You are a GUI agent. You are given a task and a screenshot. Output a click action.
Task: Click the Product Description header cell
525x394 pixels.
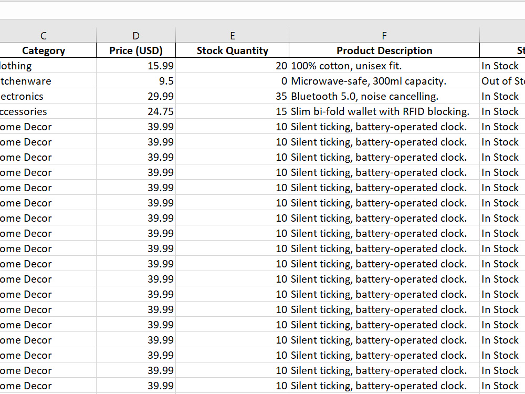384,50
